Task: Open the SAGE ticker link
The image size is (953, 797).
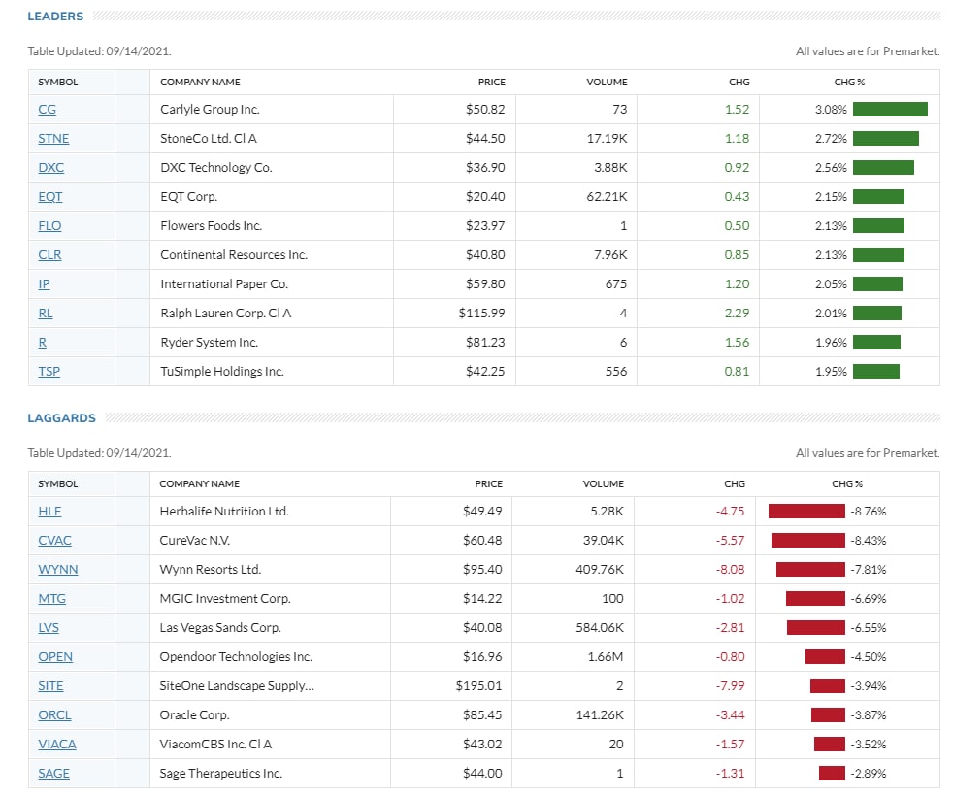Action: [x=53, y=774]
